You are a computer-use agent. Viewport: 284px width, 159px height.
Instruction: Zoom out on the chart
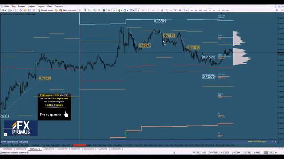point(99,11)
